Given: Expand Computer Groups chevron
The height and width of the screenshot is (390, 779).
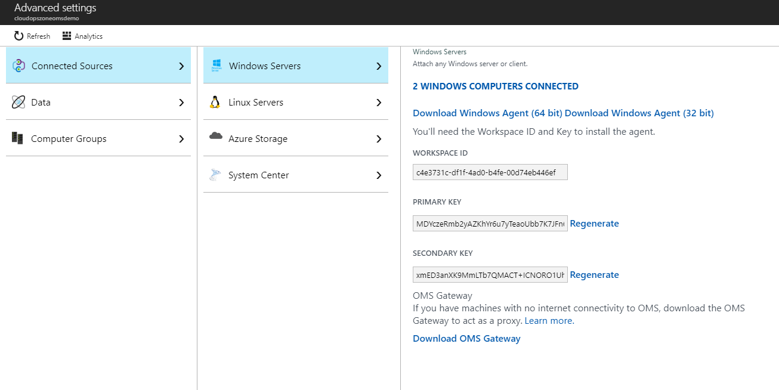Looking at the screenshot, I should 181,139.
